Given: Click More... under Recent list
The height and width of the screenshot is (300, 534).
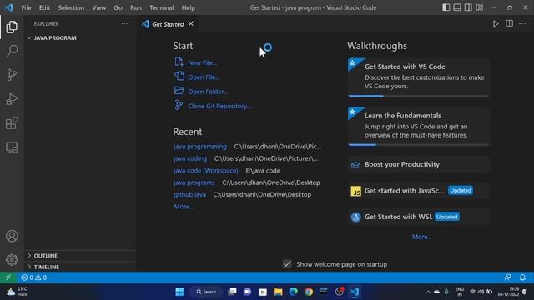Looking at the screenshot, I should pyautogui.click(x=184, y=207).
